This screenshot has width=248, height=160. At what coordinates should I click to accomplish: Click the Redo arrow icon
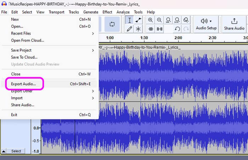coord(186,29)
